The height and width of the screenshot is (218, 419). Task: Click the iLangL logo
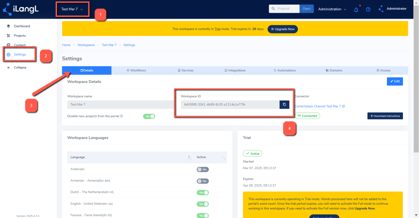pyautogui.click(x=21, y=10)
